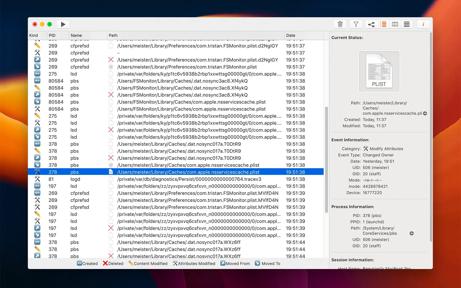This screenshot has width=461, height=288.
Task: Click the event list vertical scrollbar
Action: point(326,160)
